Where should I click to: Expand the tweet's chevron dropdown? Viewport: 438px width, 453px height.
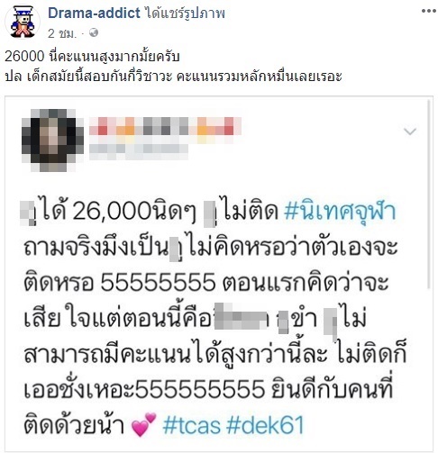pos(410,131)
